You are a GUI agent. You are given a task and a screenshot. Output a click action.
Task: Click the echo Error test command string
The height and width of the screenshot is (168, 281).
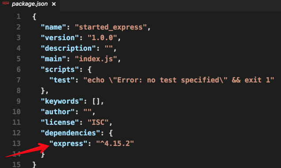tap(179, 80)
